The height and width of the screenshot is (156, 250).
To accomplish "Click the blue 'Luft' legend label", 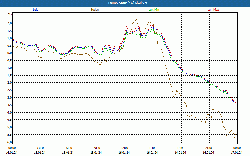I will 35,10.
